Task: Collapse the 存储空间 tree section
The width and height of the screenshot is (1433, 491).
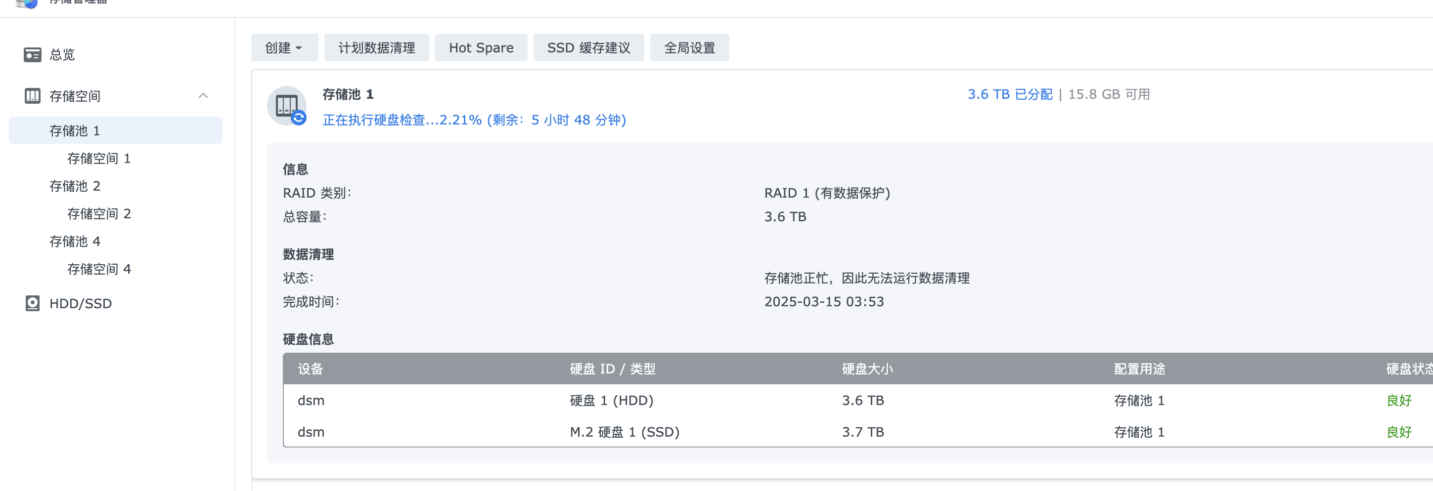Action: (x=204, y=95)
